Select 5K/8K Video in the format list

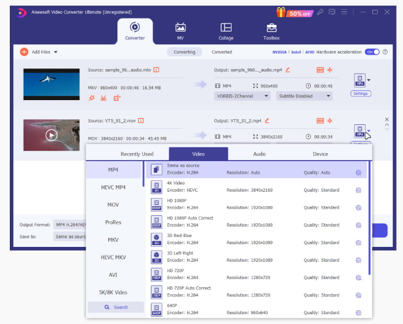113,292
